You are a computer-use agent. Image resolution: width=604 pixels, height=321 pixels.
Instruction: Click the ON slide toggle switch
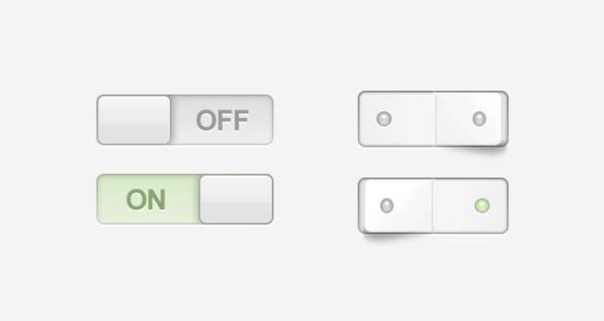coord(184,199)
